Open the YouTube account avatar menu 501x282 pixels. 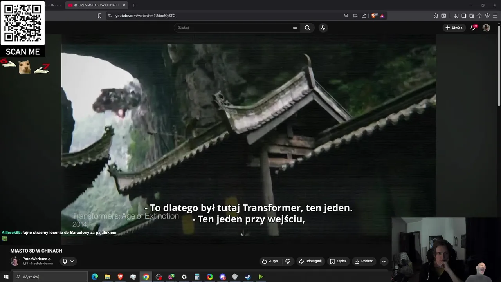point(486,27)
